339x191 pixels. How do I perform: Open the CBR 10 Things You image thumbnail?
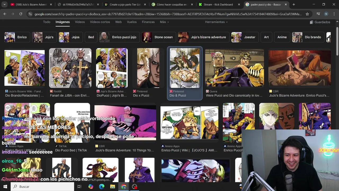click(x=125, y=123)
